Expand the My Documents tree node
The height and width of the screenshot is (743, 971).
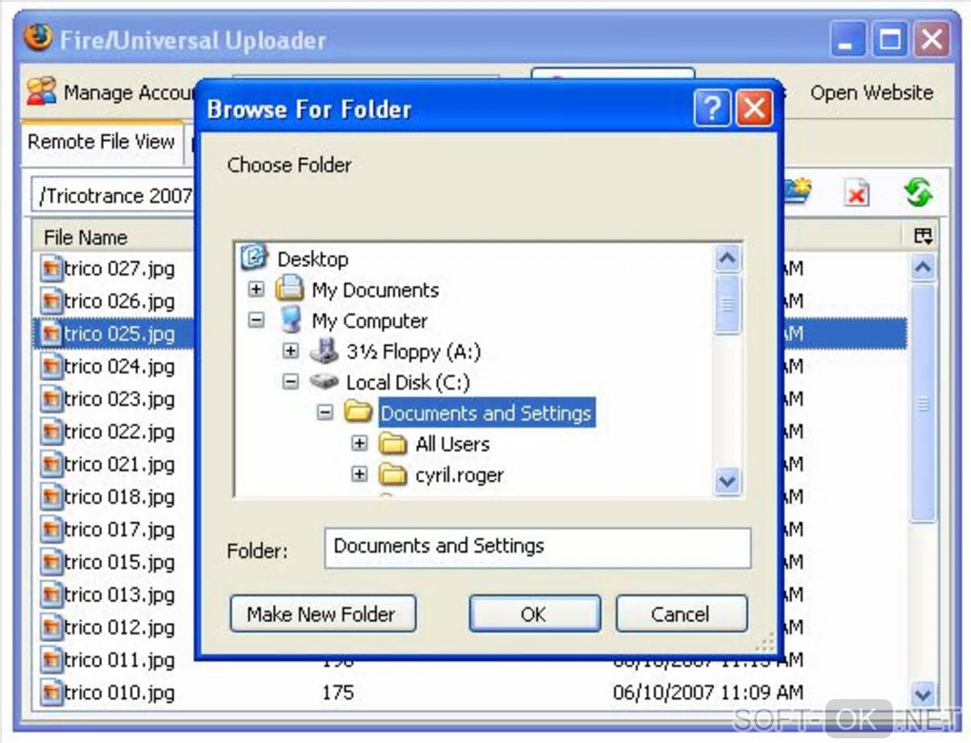point(256,289)
